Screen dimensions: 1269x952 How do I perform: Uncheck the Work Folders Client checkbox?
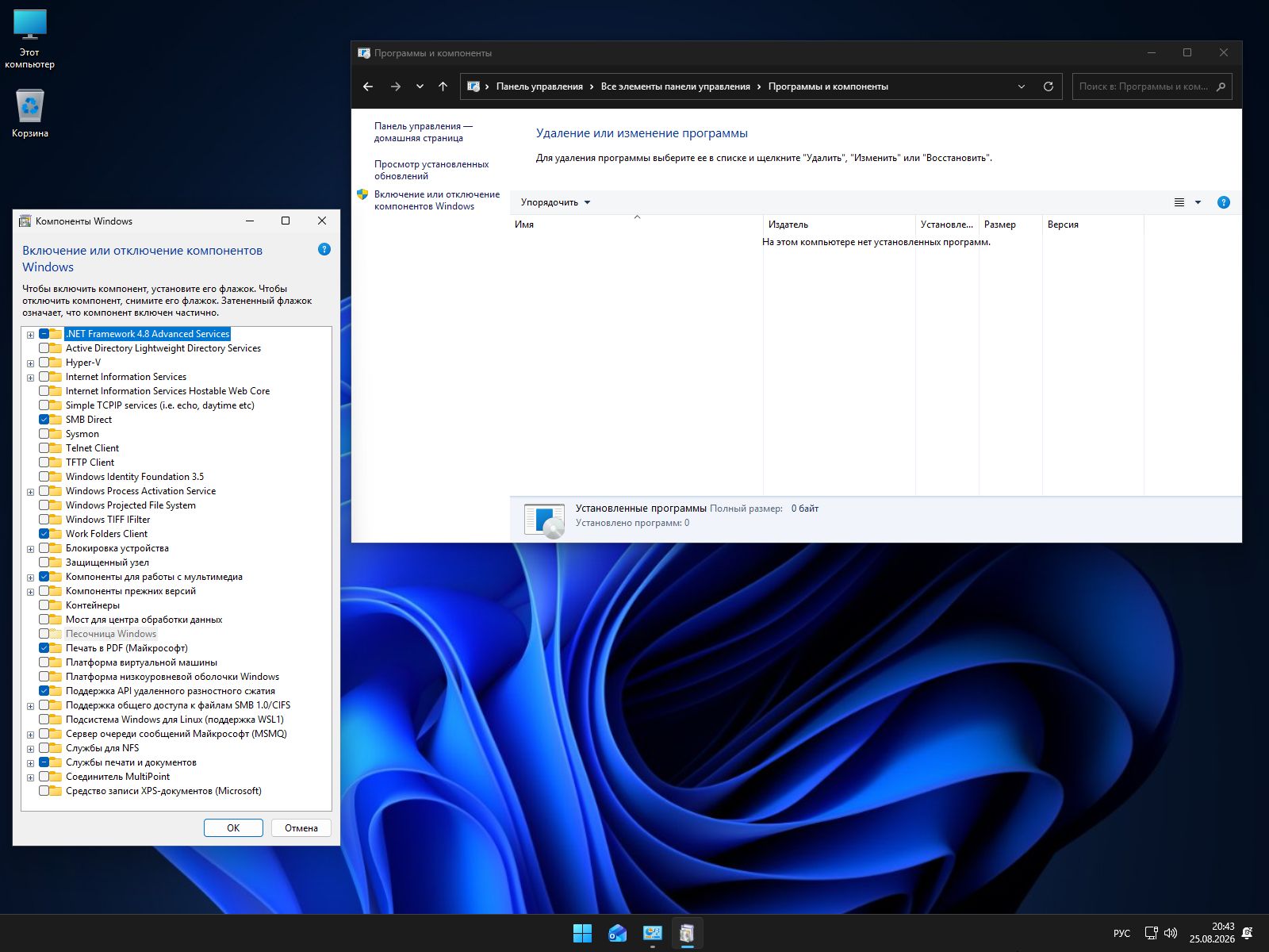pos(44,534)
